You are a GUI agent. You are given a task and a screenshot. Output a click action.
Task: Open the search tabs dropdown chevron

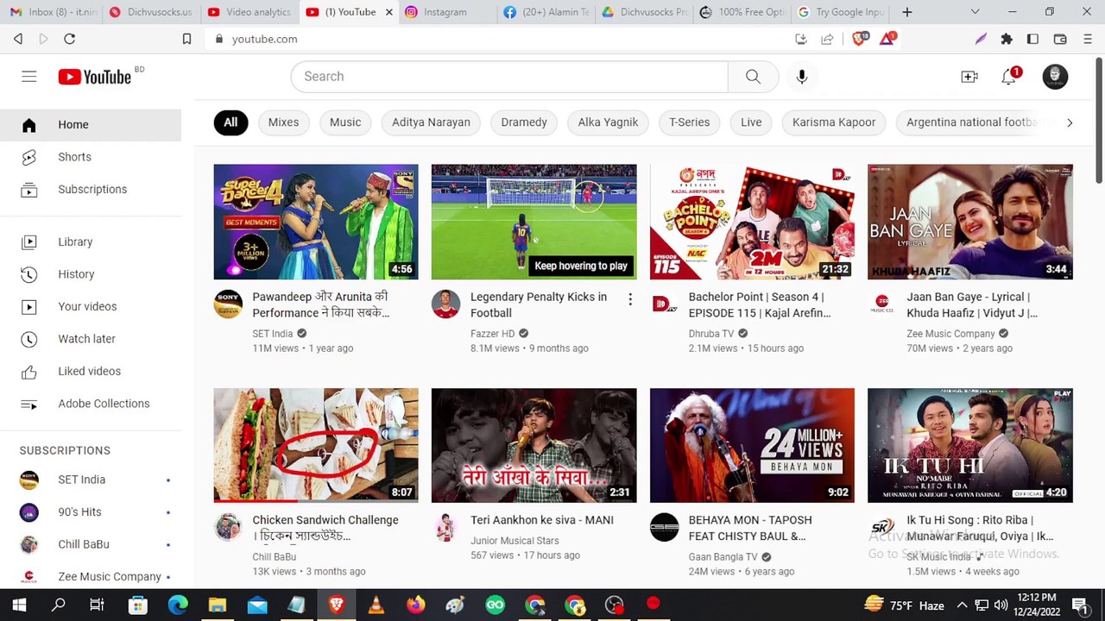coord(975,12)
